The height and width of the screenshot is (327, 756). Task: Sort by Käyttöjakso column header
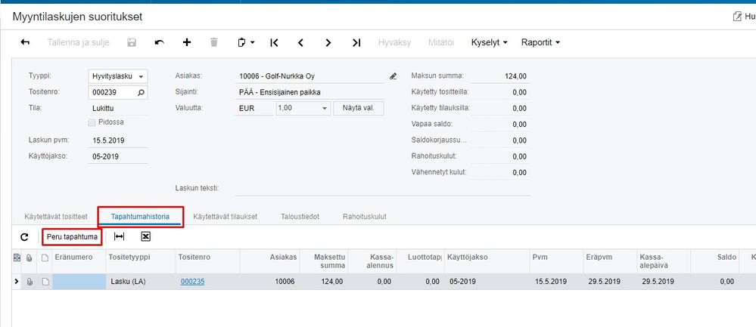[486, 261]
